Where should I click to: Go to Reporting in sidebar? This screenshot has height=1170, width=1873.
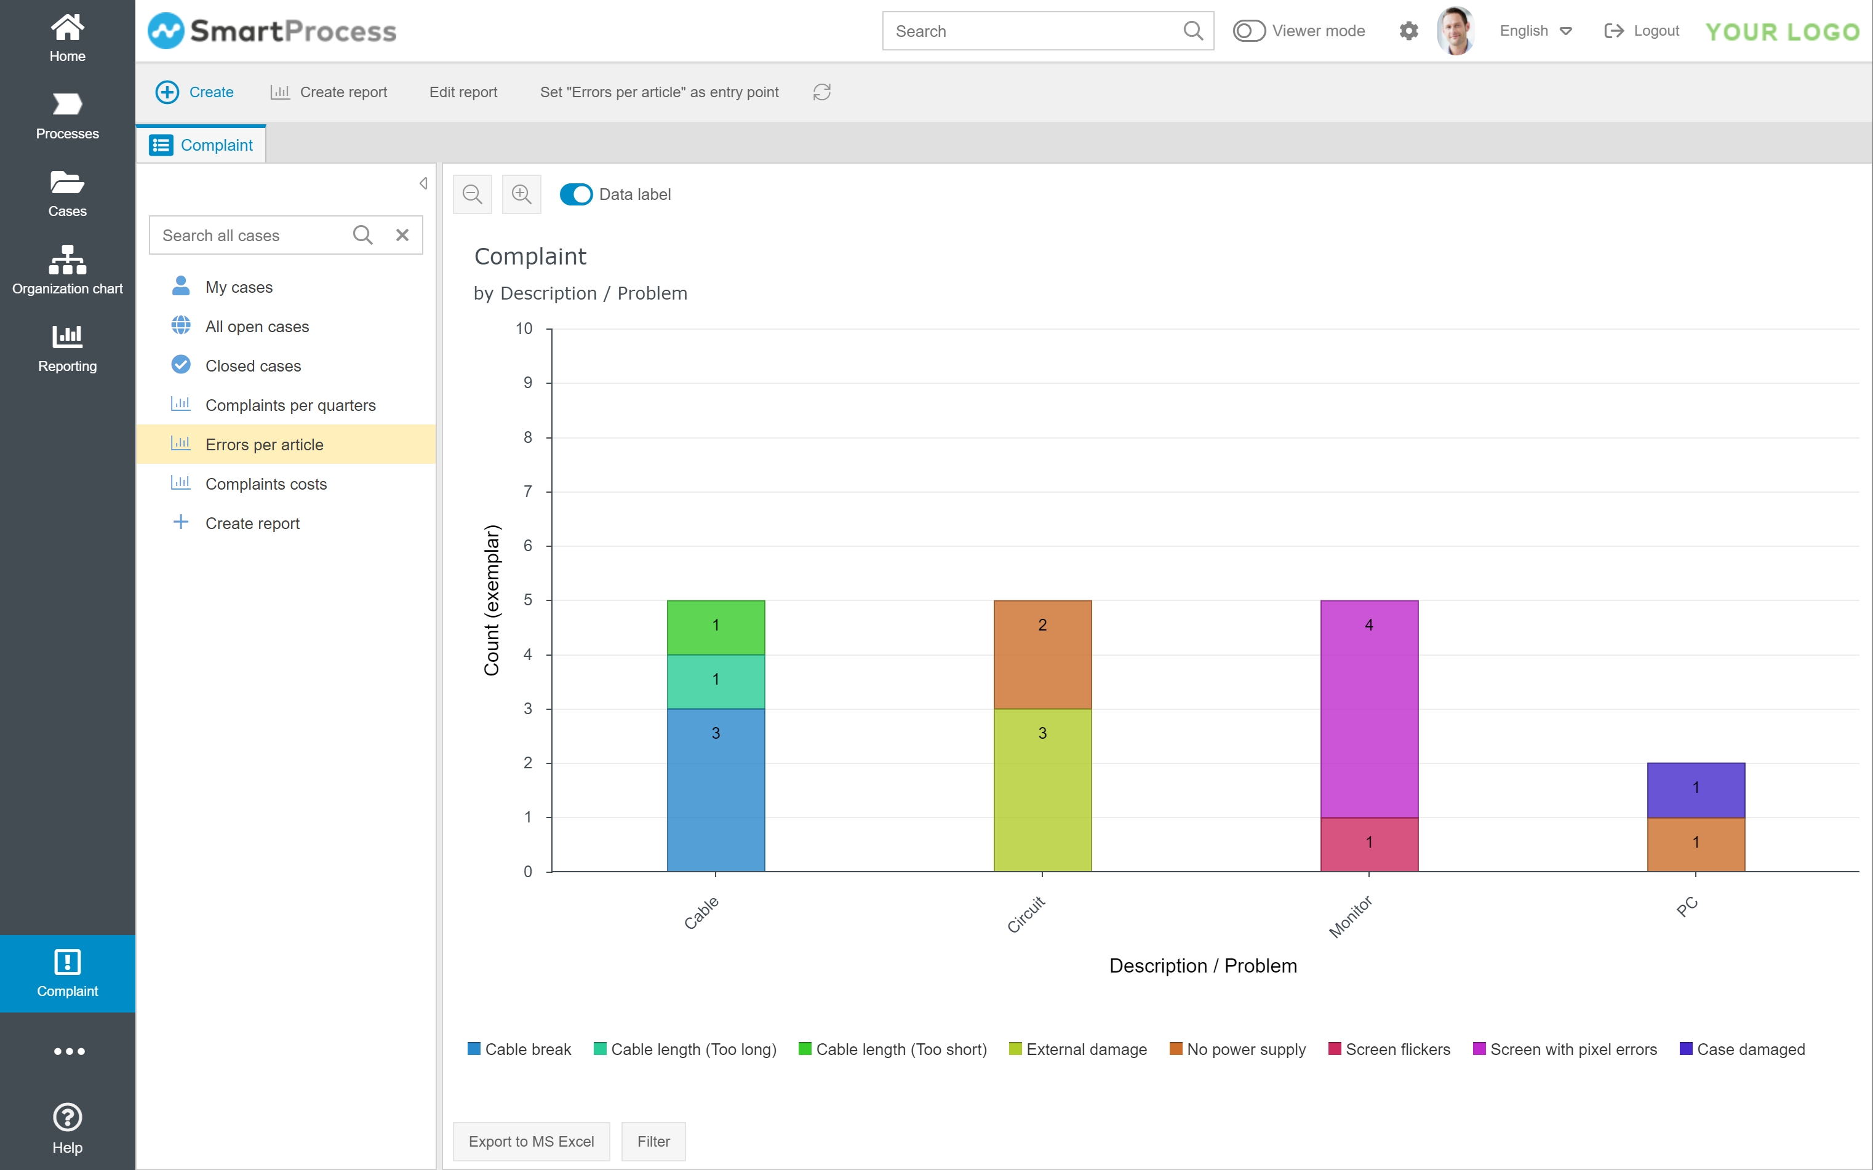[67, 348]
